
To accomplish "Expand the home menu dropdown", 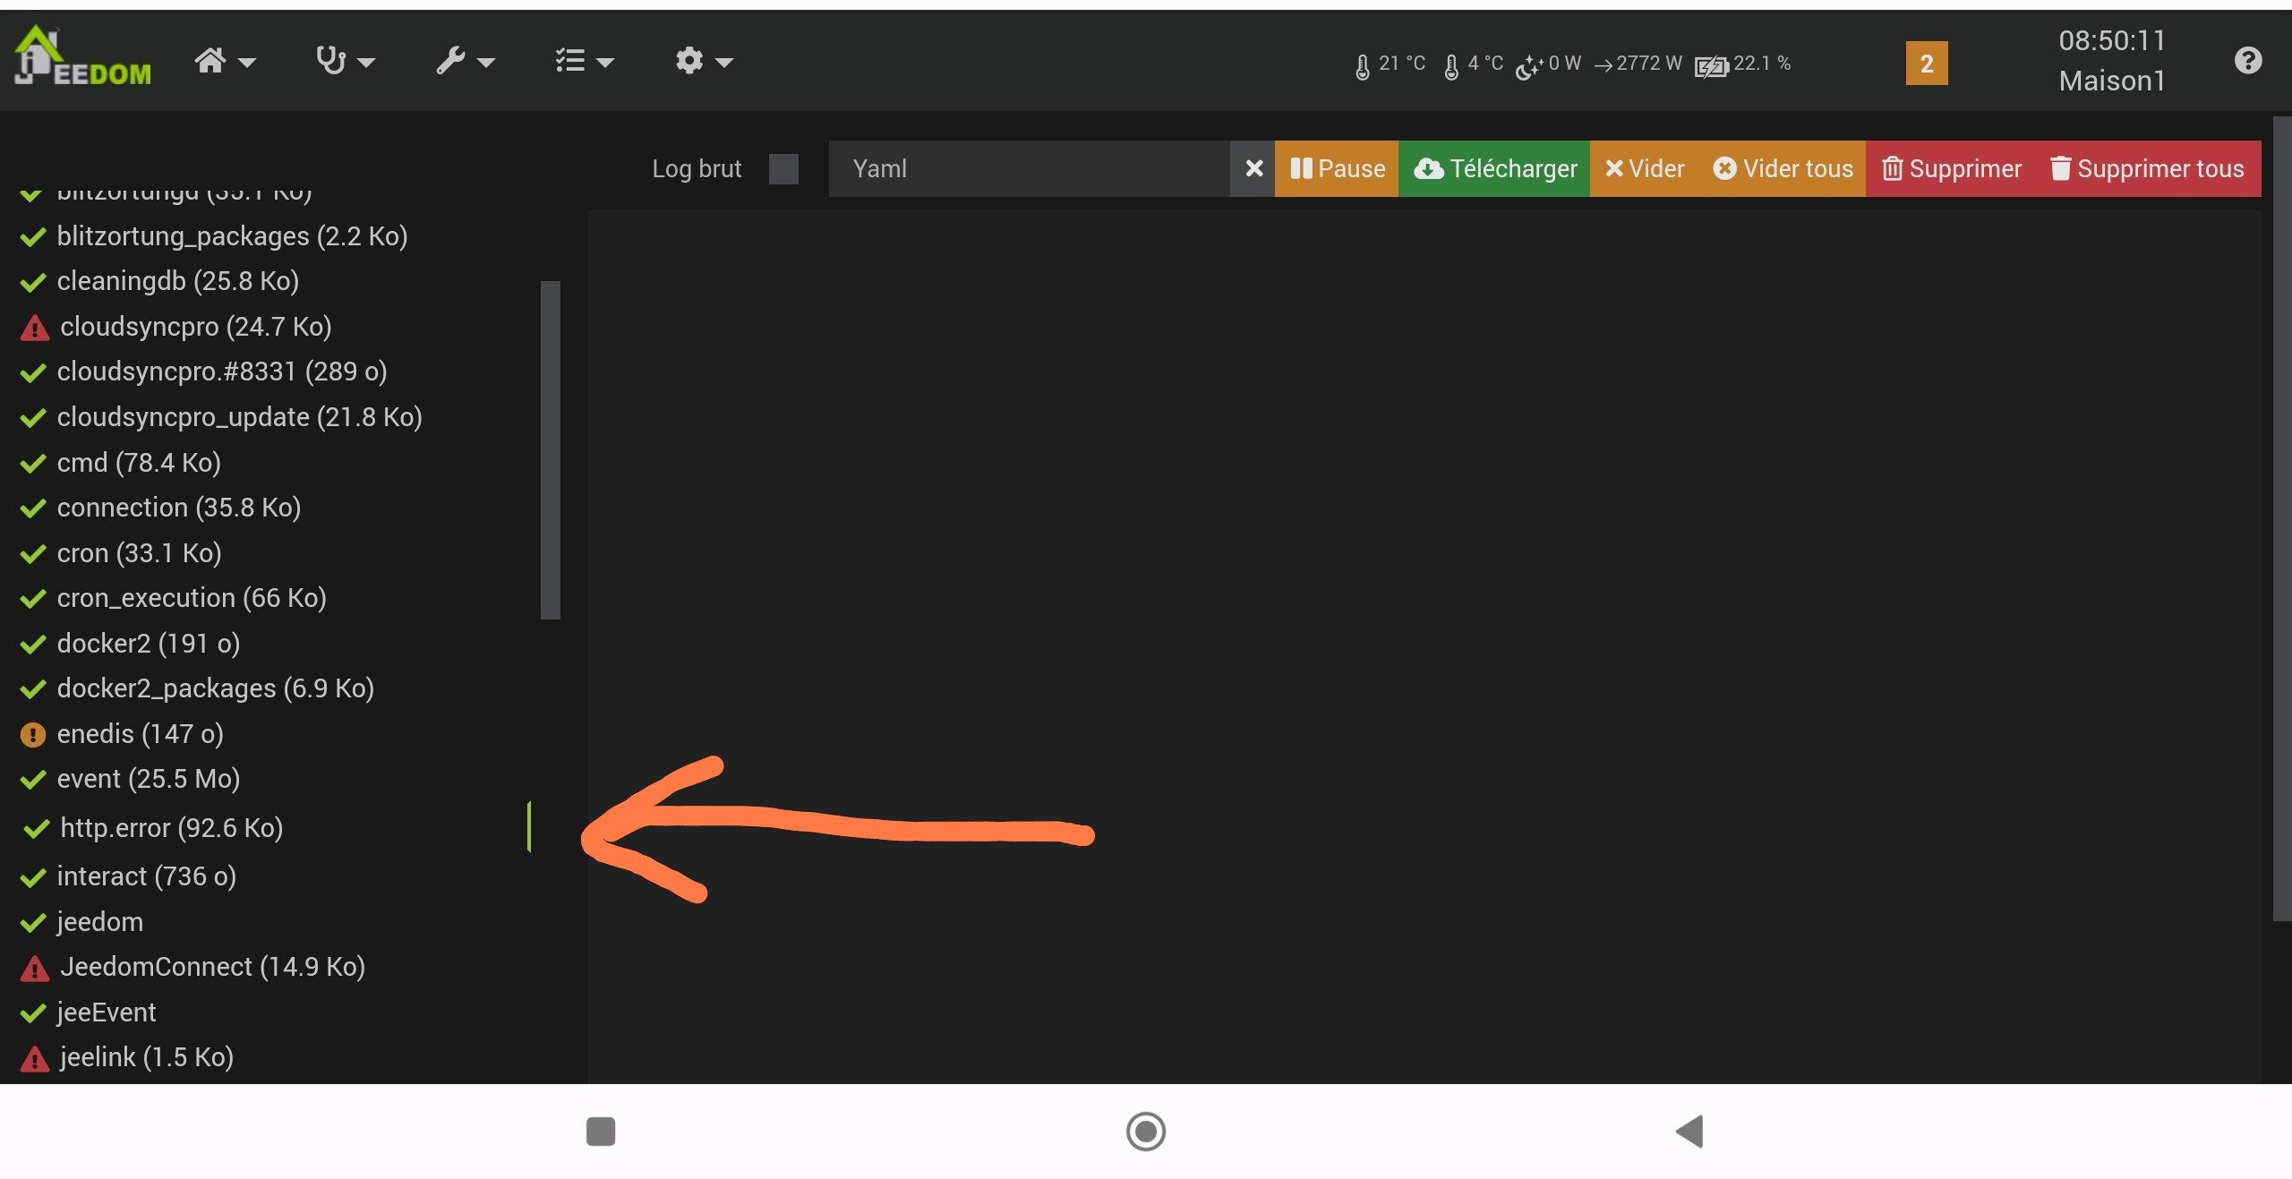I will coord(225,61).
